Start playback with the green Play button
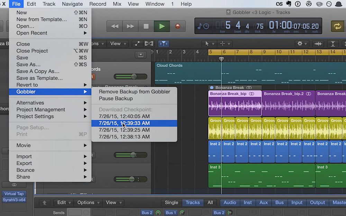 [x=162, y=27]
